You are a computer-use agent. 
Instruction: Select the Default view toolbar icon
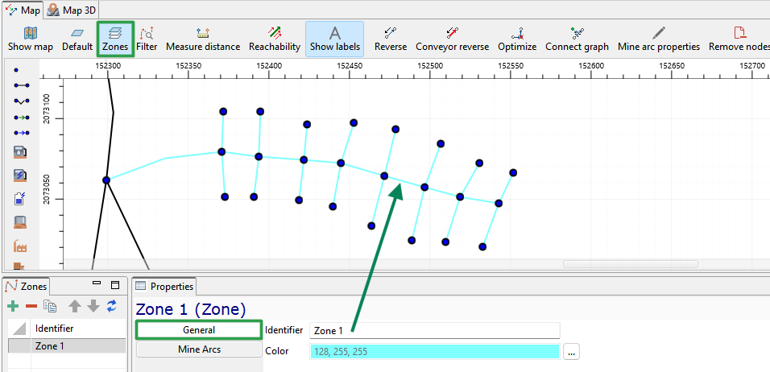[77, 39]
